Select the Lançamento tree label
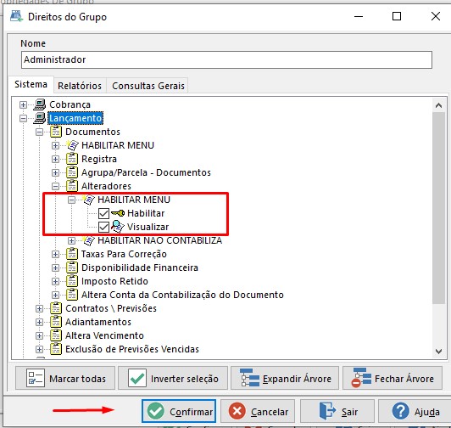Viewport: 451px width, 428px height. [x=75, y=118]
